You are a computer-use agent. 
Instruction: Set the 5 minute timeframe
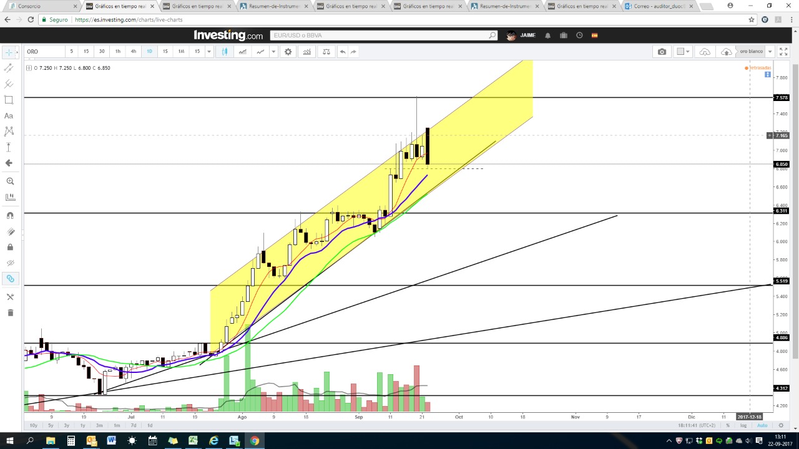(x=71, y=52)
